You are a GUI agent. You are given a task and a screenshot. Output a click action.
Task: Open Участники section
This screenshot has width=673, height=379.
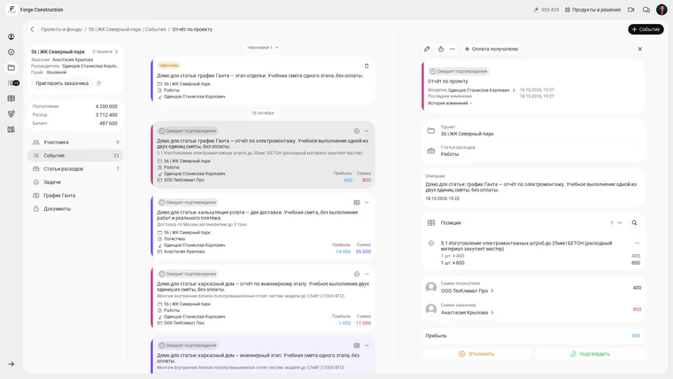tap(75, 142)
